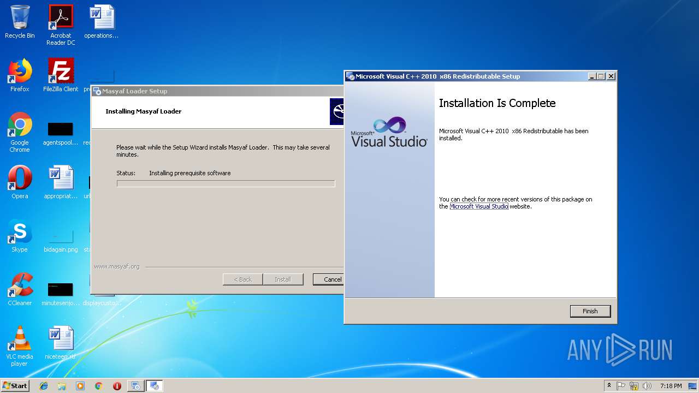Click 'Installing prerequisite software' status text
The image size is (699, 393).
point(190,173)
